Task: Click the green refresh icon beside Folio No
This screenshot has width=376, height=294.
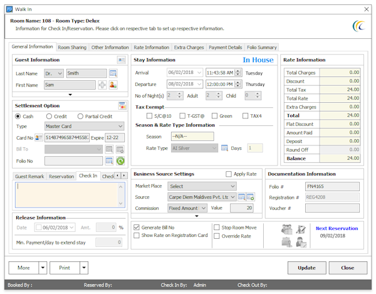Action: [120, 161]
